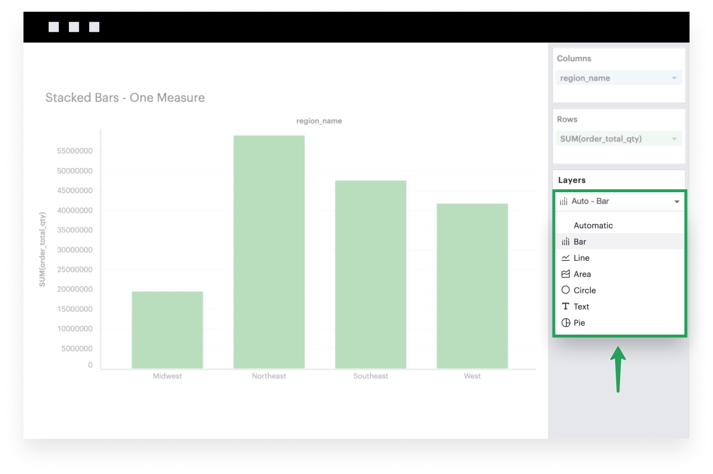Click the chart title Stacked Bars - One Measure

point(125,98)
